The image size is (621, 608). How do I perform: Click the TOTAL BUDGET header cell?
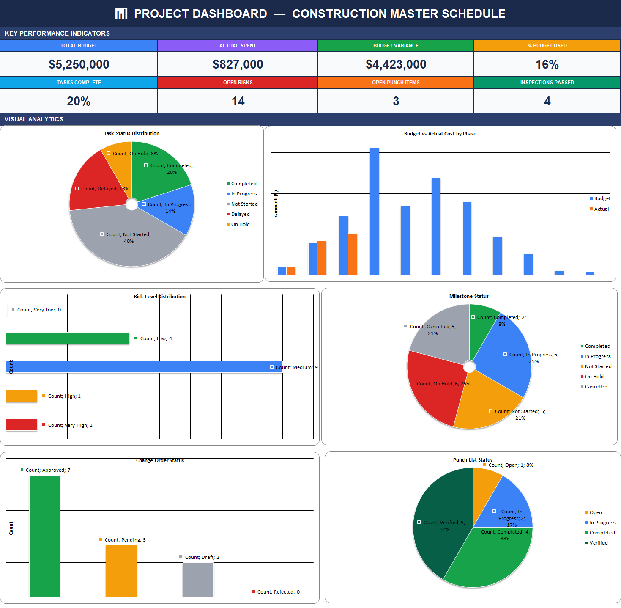click(x=79, y=46)
